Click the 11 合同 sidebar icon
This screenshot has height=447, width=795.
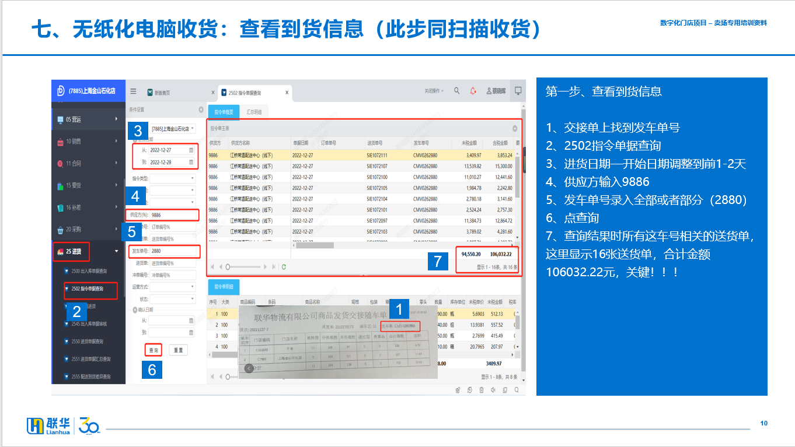point(60,164)
